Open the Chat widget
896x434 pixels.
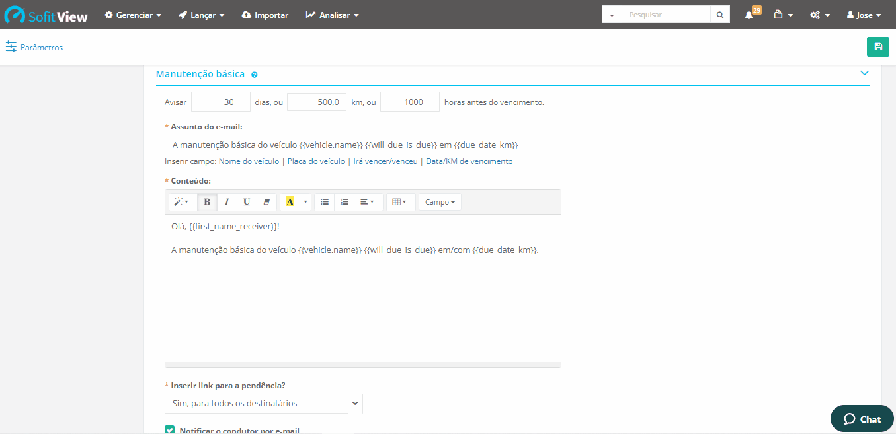tap(862, 419)
